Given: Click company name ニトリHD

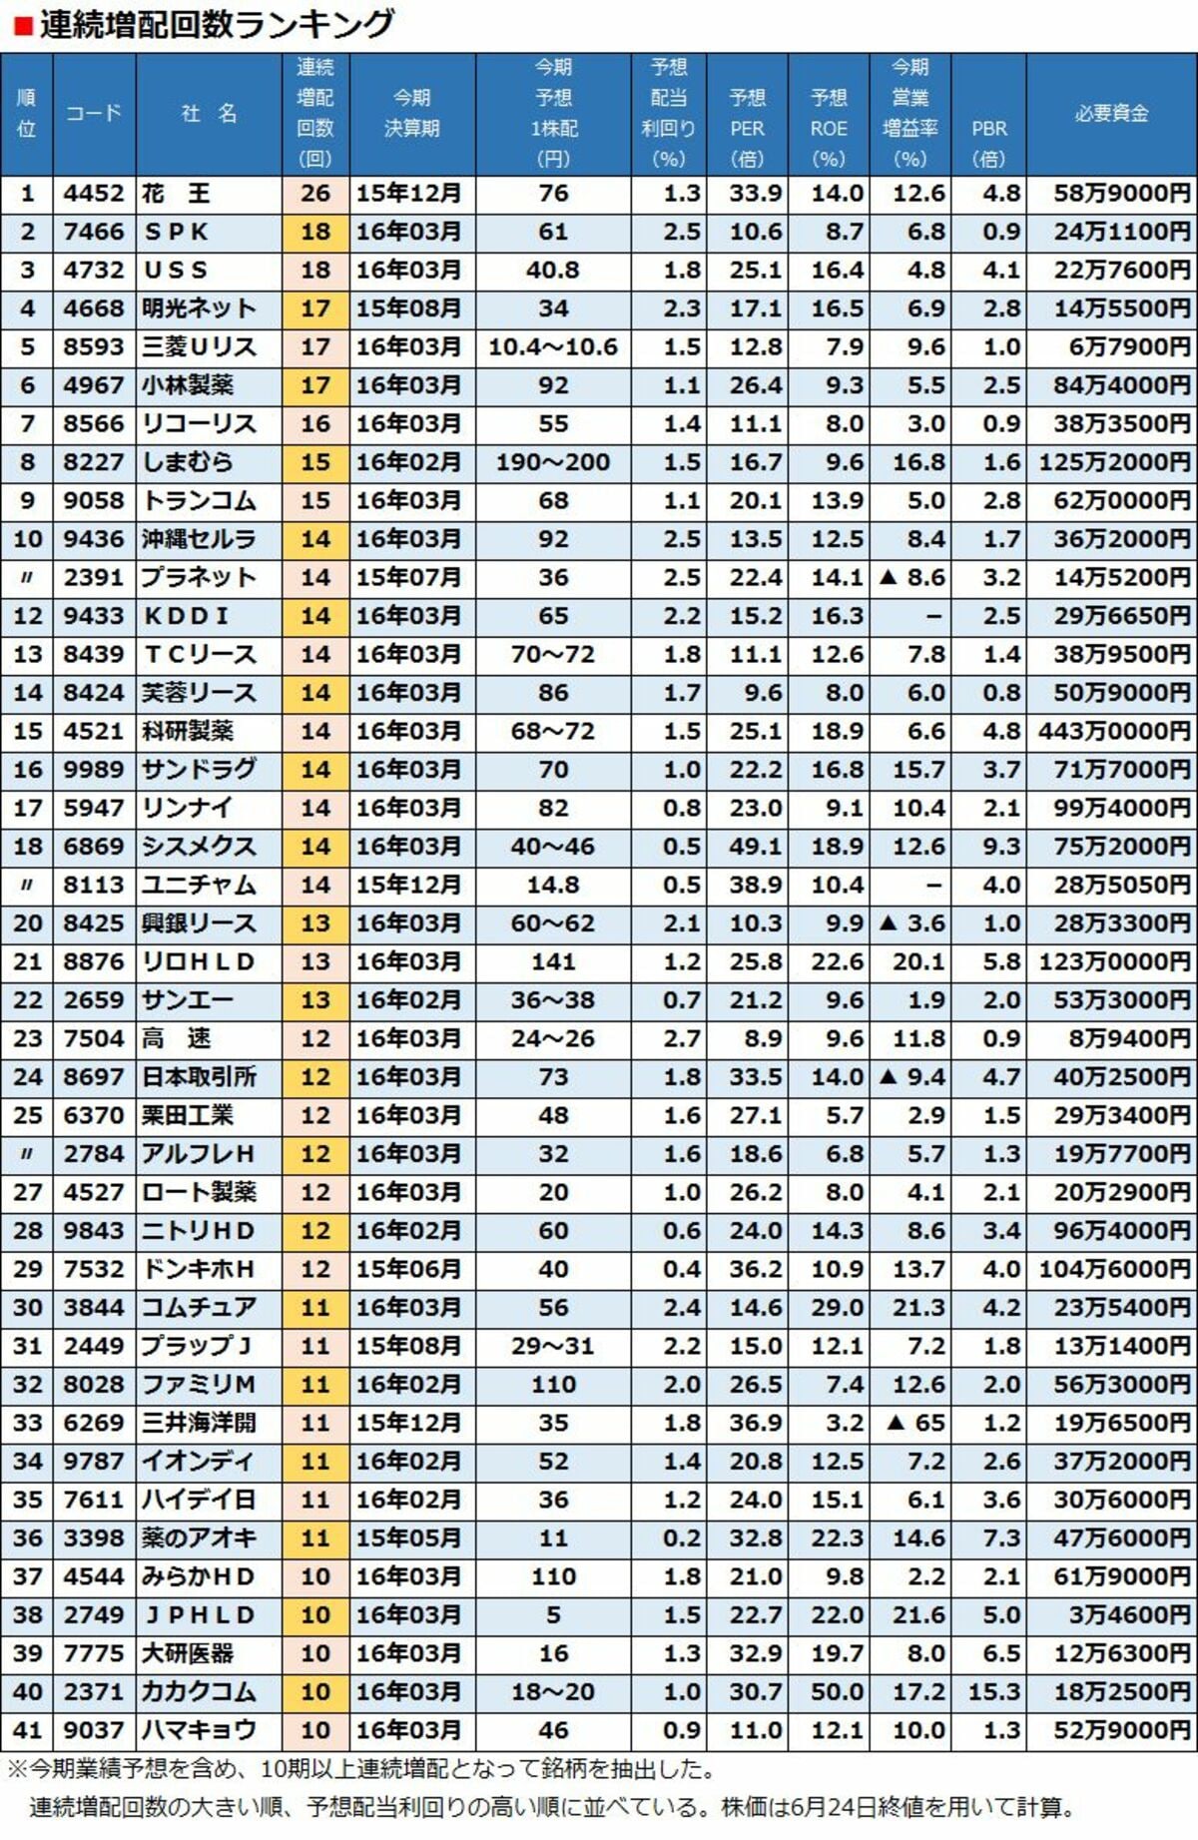Looking at the screenshot, I should pyautogui.click(x=198, y=1231).
